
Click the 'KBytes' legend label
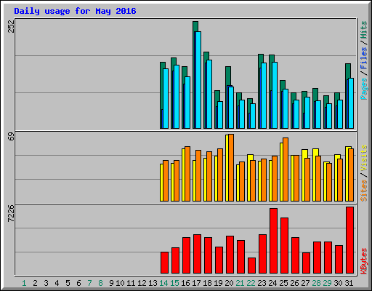click(364, 261)
